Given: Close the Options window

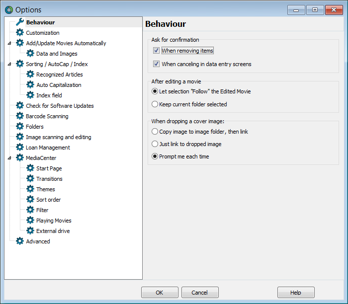Looking at the screenshot, I should point(334,10).
